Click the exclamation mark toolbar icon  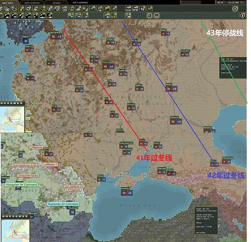pyautogui.click(x=150, y=15)
